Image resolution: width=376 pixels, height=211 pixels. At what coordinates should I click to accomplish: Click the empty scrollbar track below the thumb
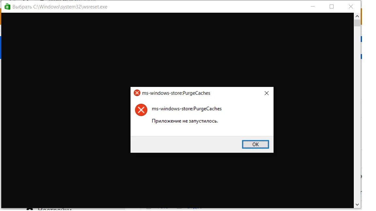coord(357,112)
